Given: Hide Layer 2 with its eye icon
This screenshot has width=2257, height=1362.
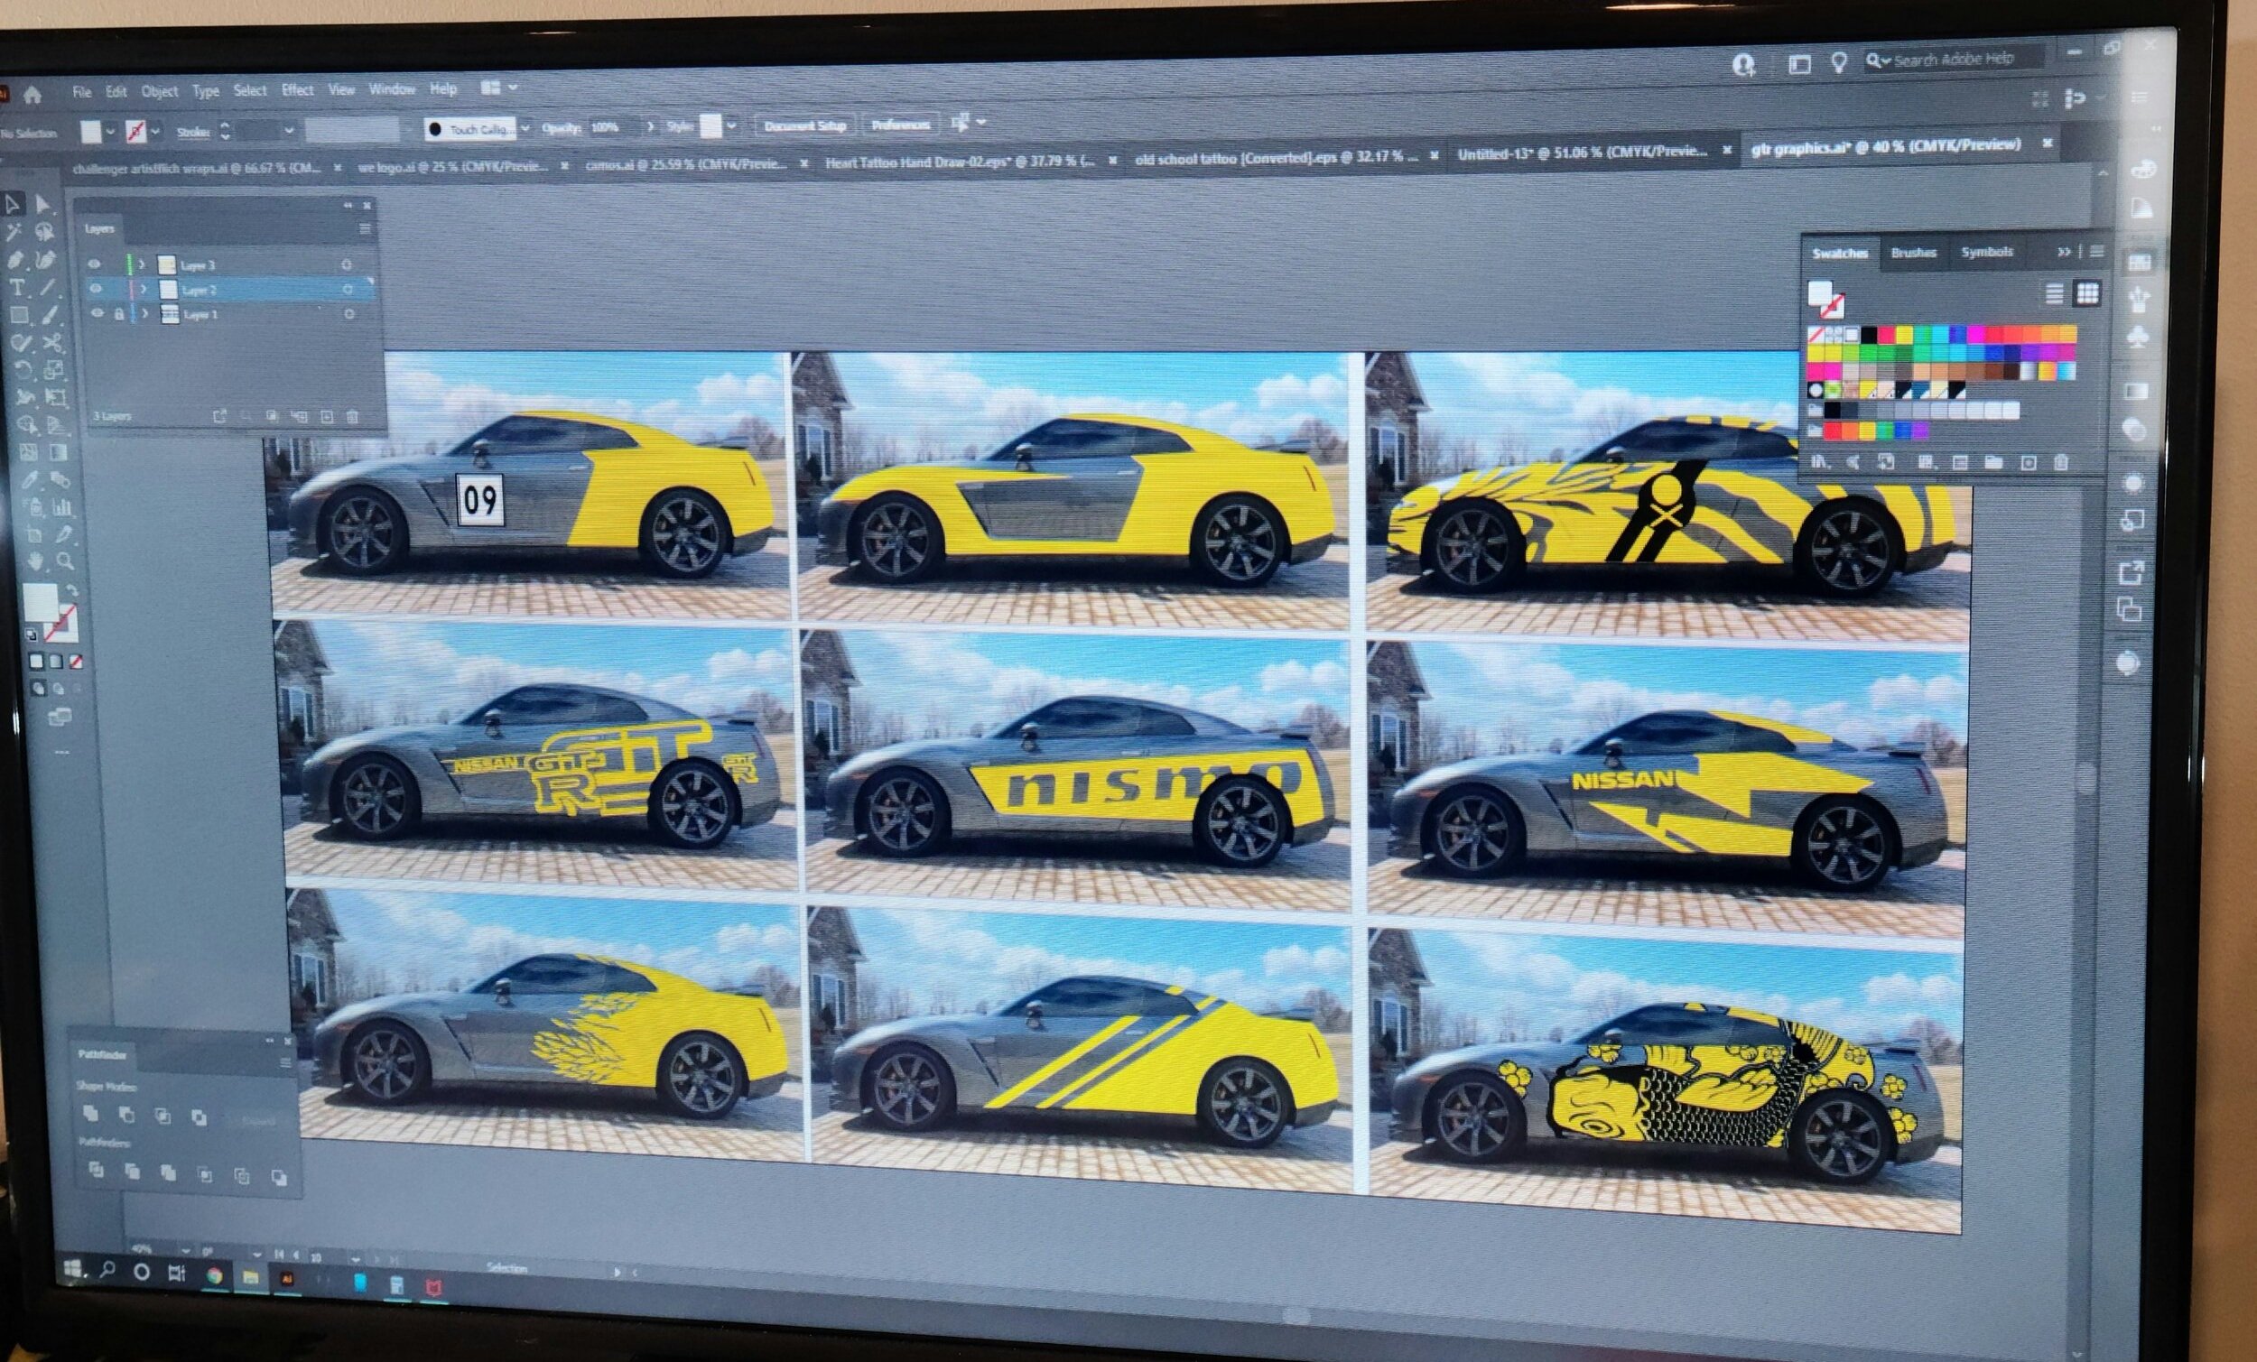Looking at the screenshot, I should [x=96, y=289].
